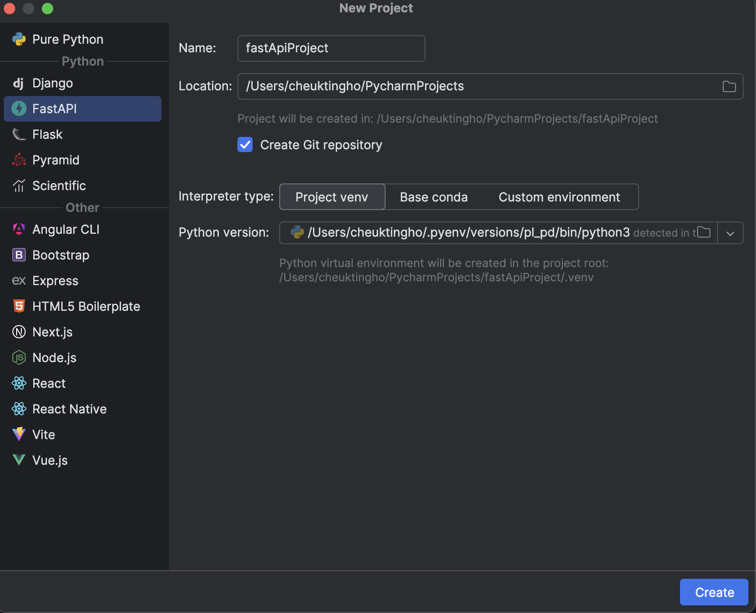Image resolution: width=756 pixels, height=613 pixels.
Task: Click the HTML5 Boilerplate shield icon
Action: pyautogui.click(x=19, y=306)
